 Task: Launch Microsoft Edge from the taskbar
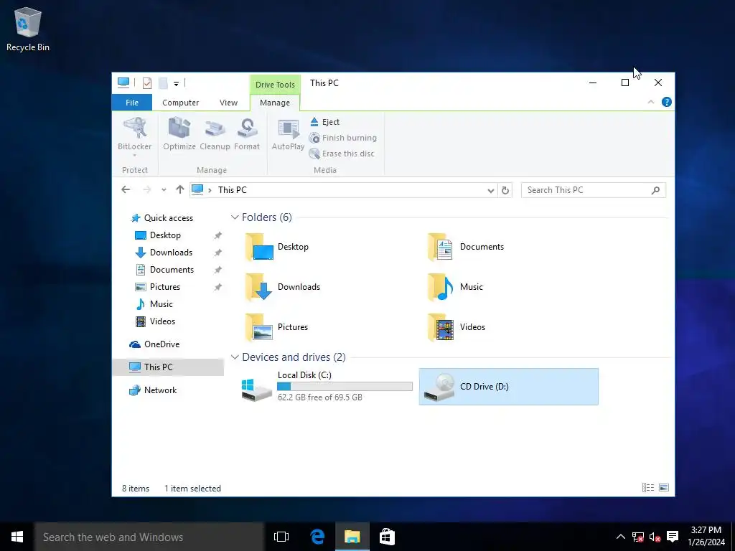(317, 537)
